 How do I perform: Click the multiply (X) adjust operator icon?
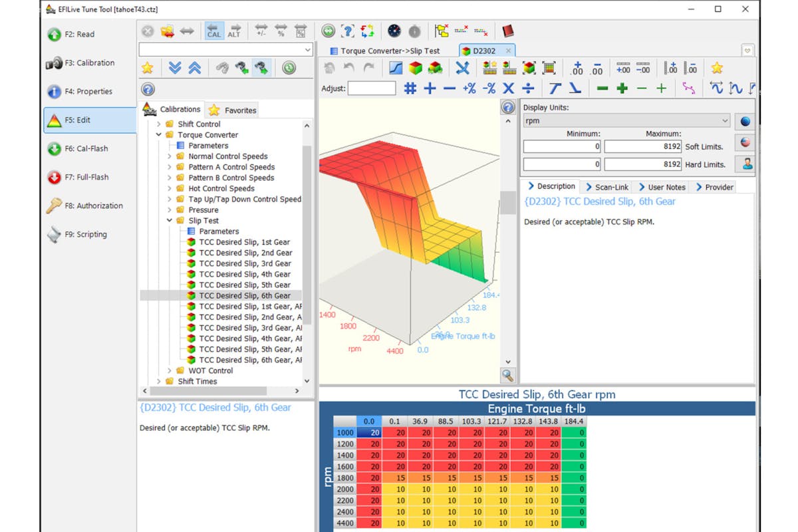(509, 88)
